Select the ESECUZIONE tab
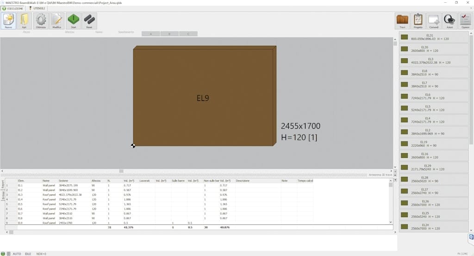The width and height of the screenshot is (474, 256). (x=13, y=8)
